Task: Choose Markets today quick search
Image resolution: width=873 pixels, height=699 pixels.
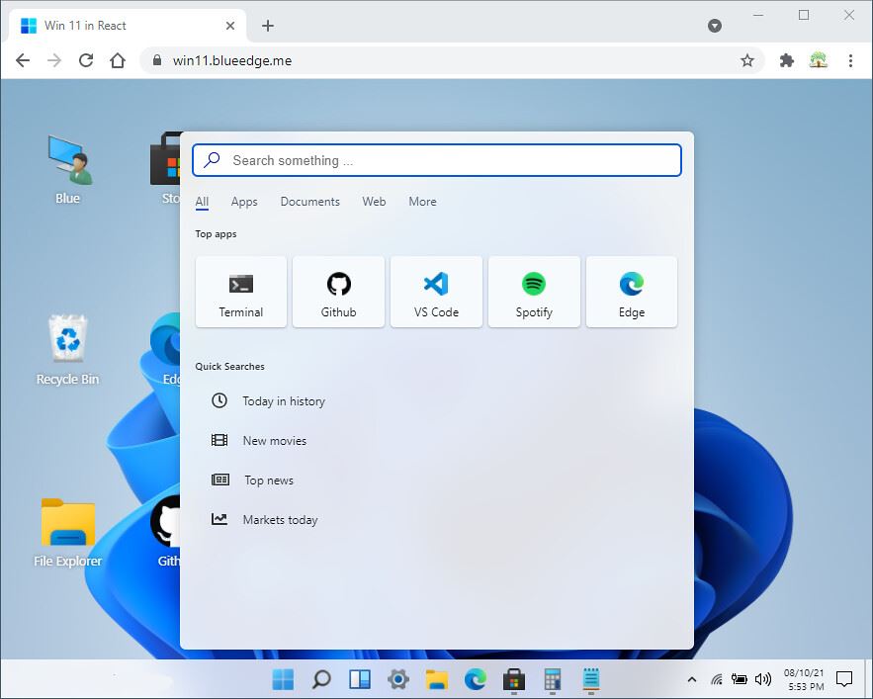Action: click(x=264, y=520)
